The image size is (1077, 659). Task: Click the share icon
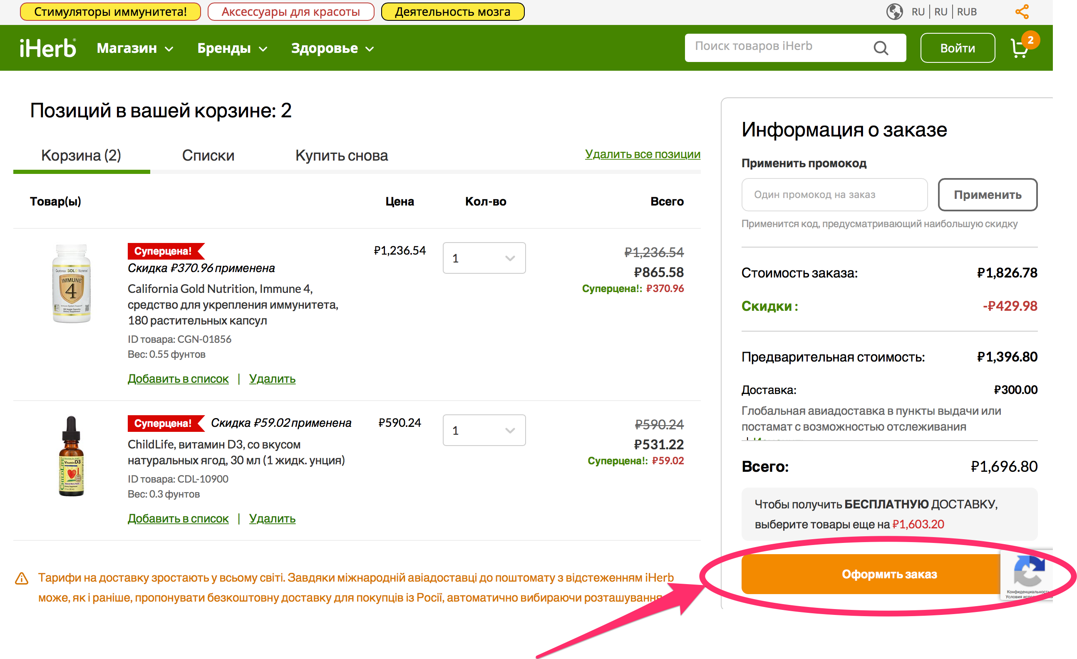click(1022, 12)
